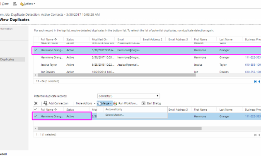Toggle checkmark on bottom Hermione Granger row
This screenshot has height=157, width=261.
point(36,116)
